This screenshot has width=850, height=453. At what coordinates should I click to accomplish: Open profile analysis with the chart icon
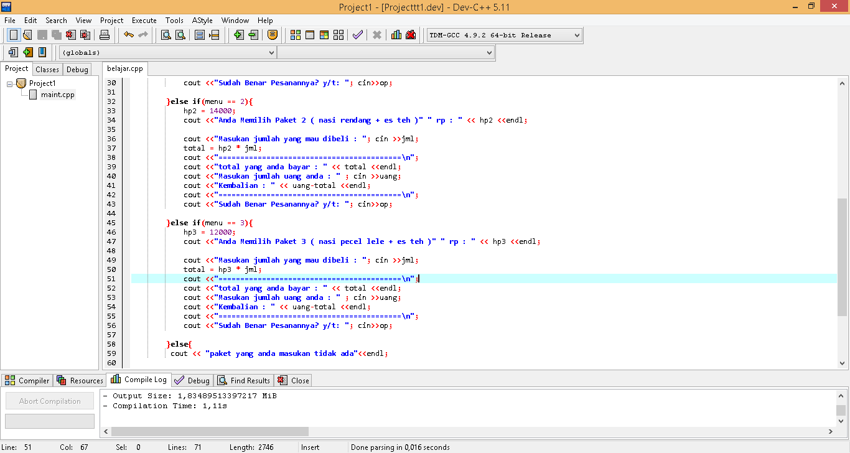pos(396,35)
